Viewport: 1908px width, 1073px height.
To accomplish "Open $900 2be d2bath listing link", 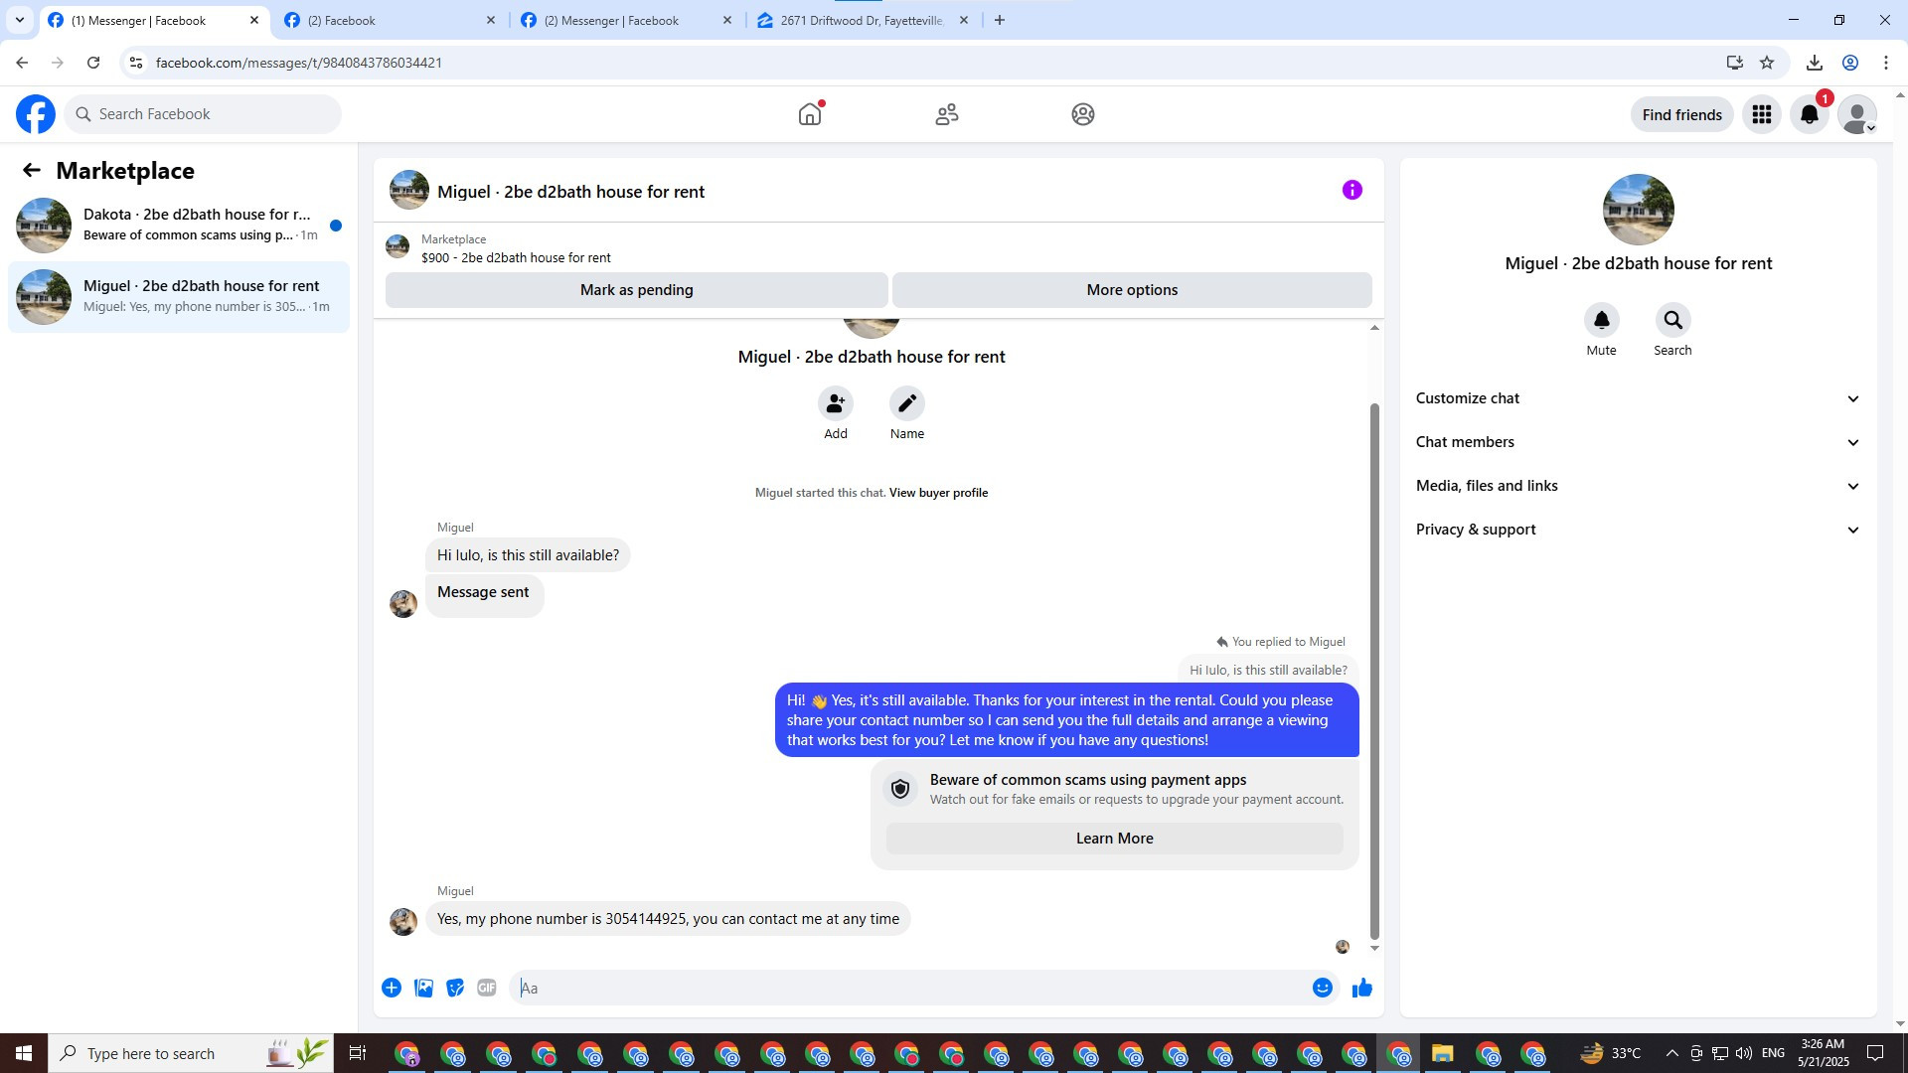I will [x=516, y=257].
